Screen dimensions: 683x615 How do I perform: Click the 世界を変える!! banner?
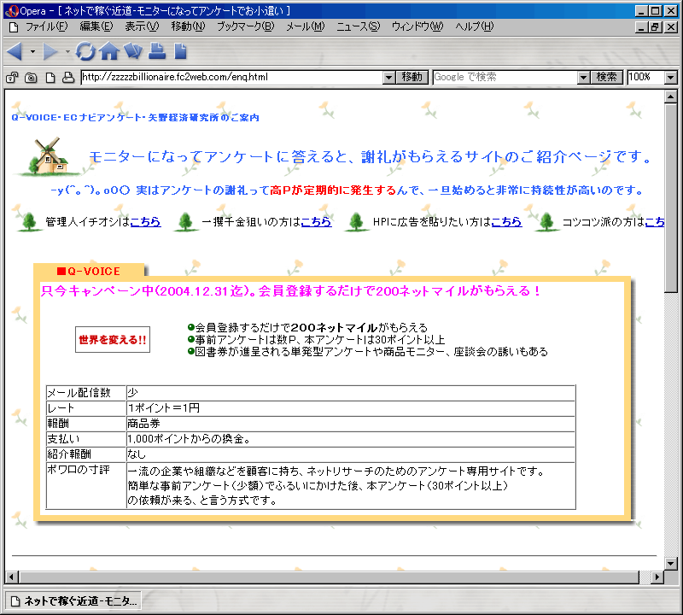[113, 340]
